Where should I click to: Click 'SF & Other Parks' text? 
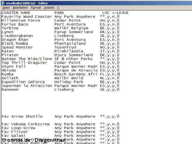[x=73, y=59]
